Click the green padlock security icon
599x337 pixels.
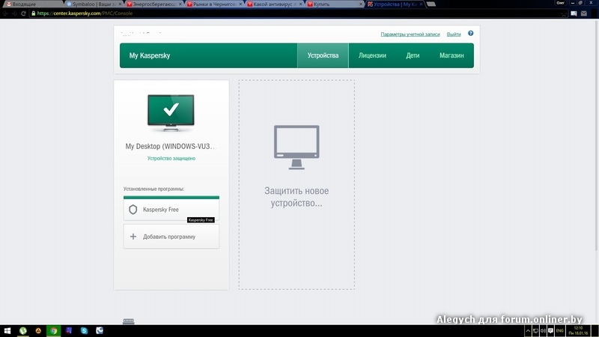[33, 13]
